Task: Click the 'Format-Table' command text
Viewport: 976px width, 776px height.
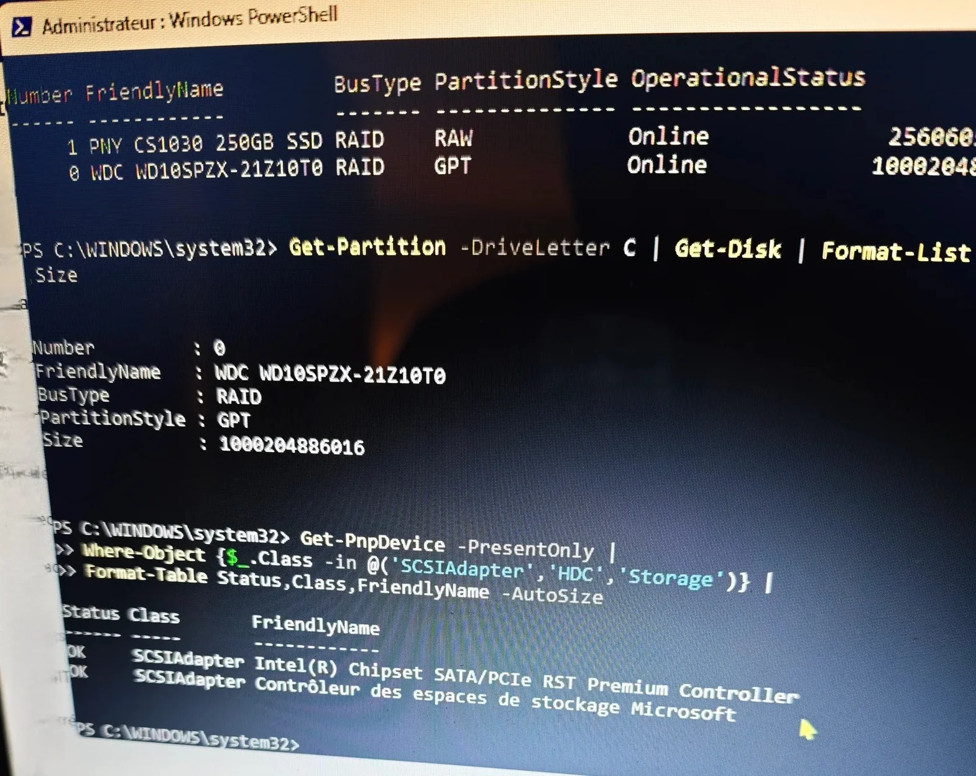Action: pyautogui.click(x=146, y=573)
